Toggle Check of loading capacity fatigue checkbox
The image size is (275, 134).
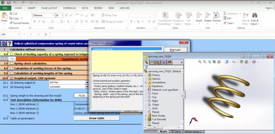click(12, 54)
